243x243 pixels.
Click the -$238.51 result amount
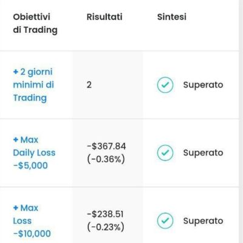click(105, 214)
